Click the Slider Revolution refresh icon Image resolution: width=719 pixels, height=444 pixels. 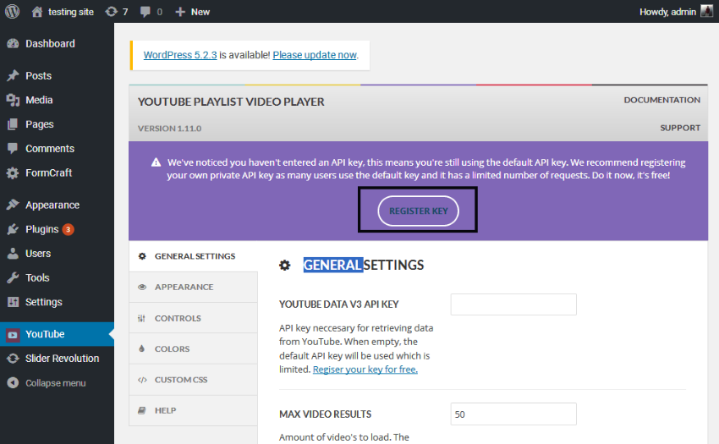(x=13, y=359)
